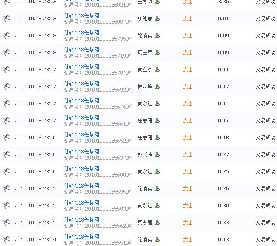Add 黄立杰 as contact via icon
Screen dimensions: 277x246
(x=158, y=70)
